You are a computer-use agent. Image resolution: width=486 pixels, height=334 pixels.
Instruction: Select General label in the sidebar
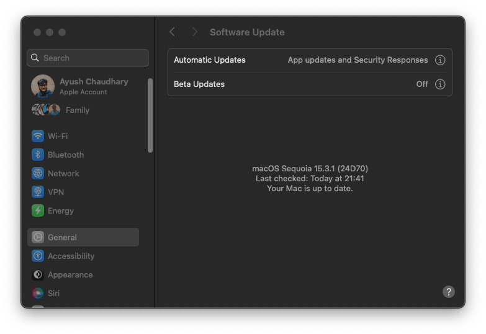(x=62, y=237)
